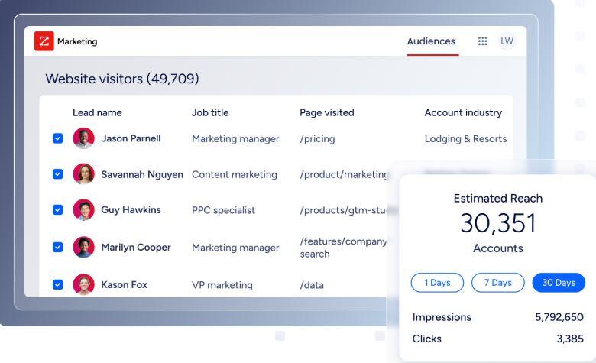This screenshot has width=596, height=363.
Task: Click the red ZoomInfo Marketing logo
Action: [44, 41]
